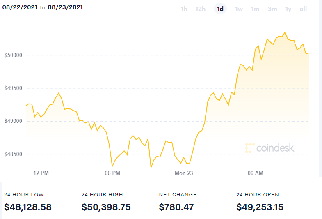The image size is (322, 219).
Task: Click the 24 Hour Open value $49,253.15
Action: [x=260, y=207]
